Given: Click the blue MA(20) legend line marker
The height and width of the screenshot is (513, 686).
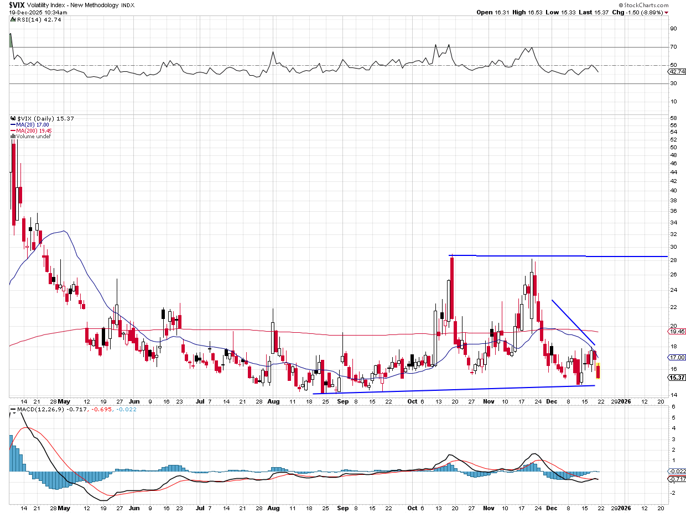Looking at the screenshot, I should [x=12, y=125].
